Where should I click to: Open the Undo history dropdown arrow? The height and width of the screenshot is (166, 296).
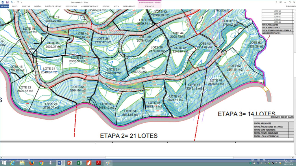(x=14, y=2)
